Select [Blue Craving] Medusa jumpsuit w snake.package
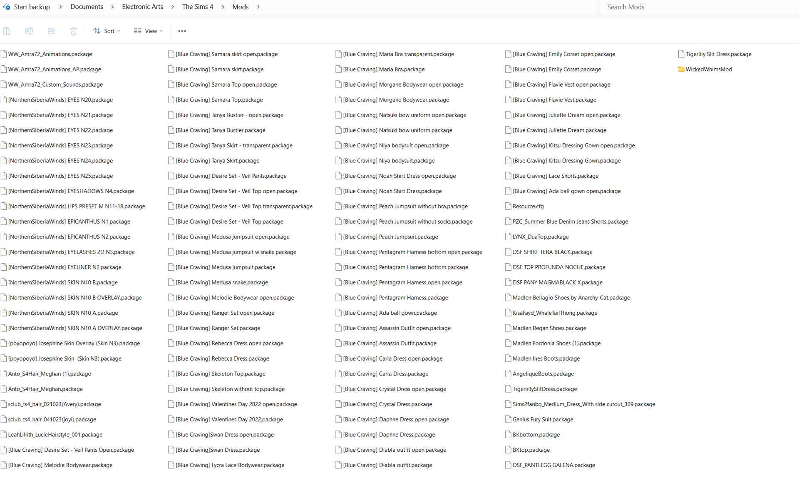The height and width of the screenshot is (483, 799). (x=232, y=252)
